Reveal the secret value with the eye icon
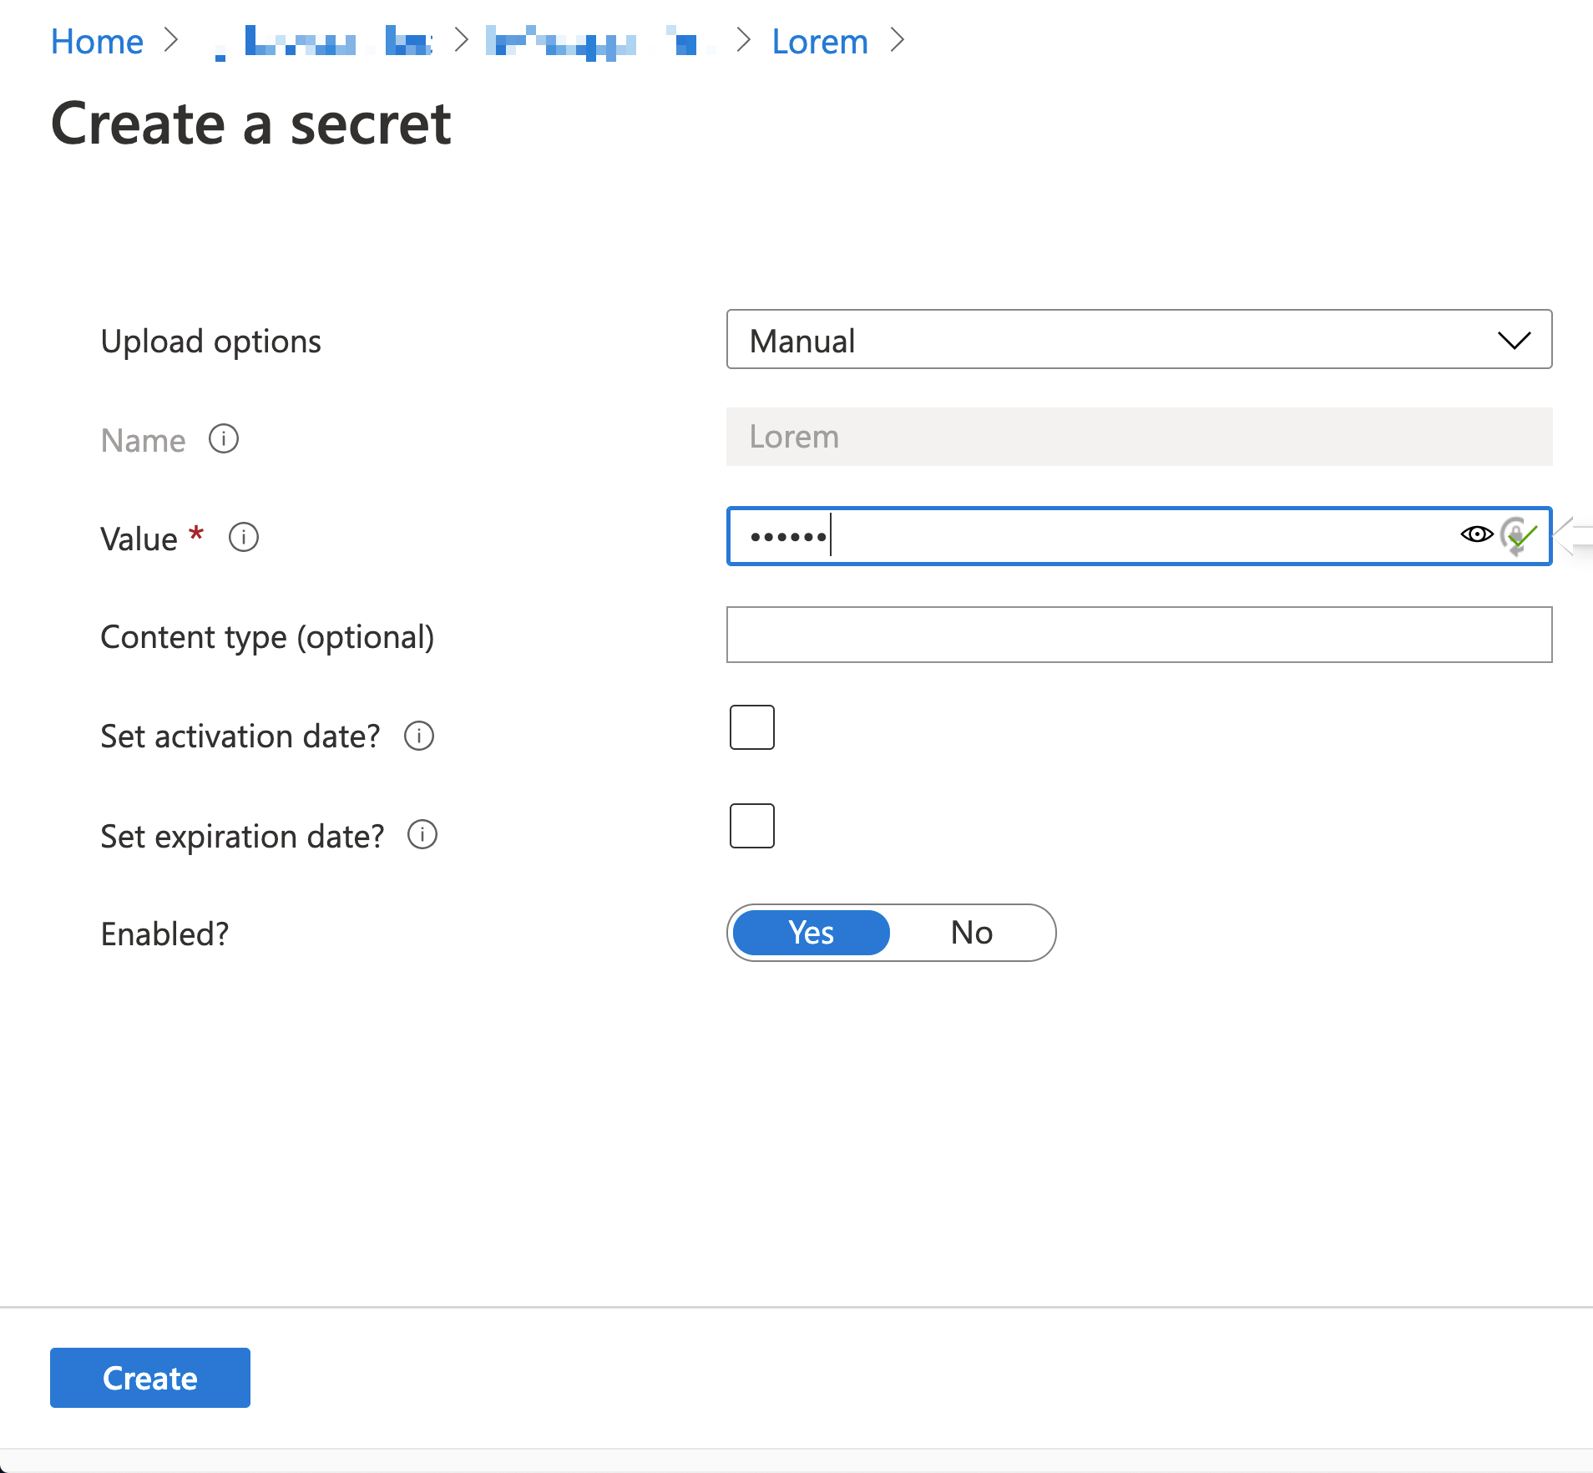1593x1473 pixels. (x=1476, y=535)
